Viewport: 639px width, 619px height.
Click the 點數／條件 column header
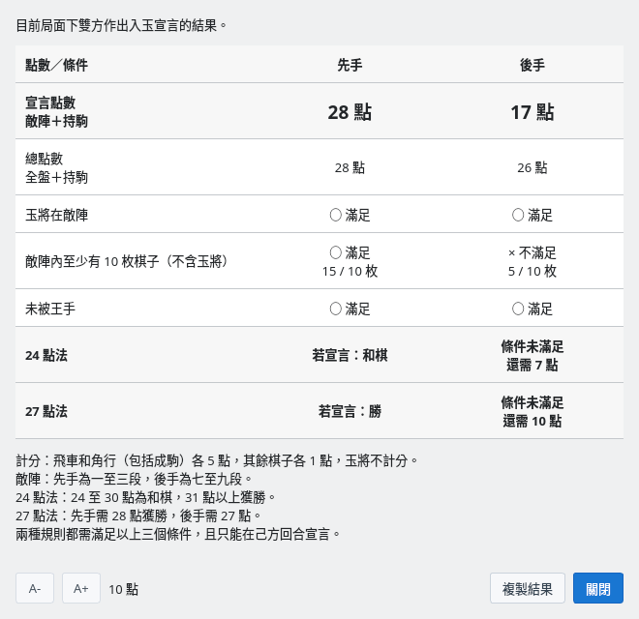click(57, 65)
